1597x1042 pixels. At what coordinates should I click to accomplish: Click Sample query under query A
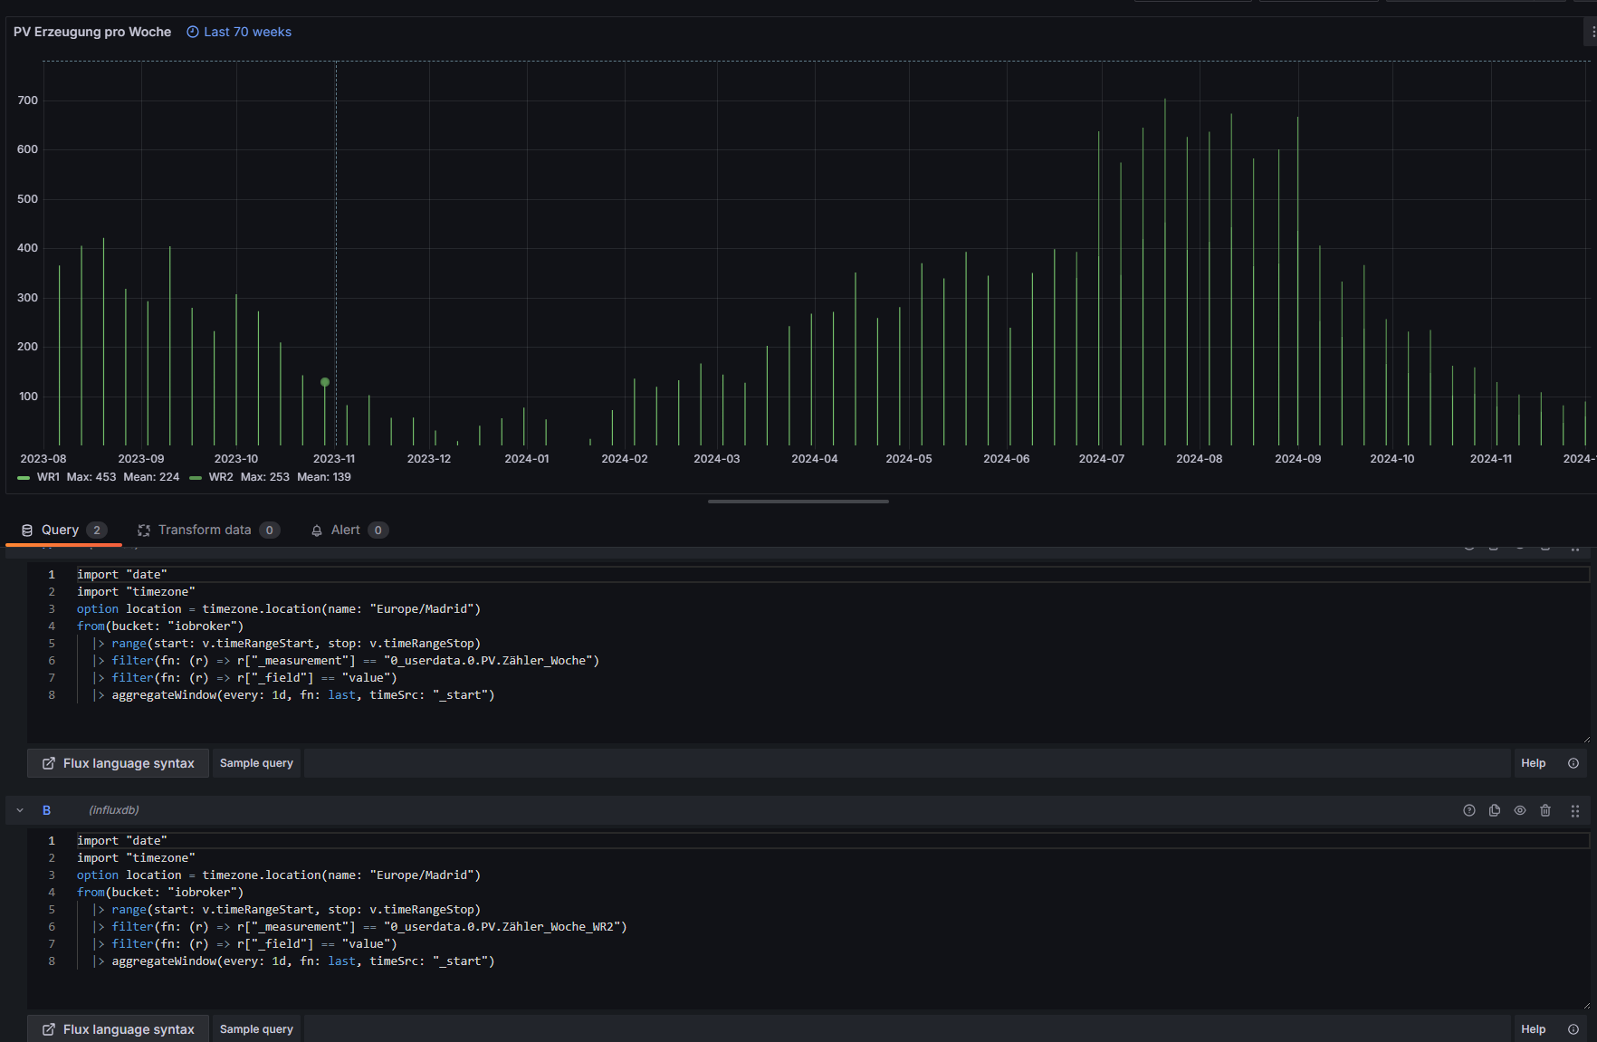(x=256, y=763)
